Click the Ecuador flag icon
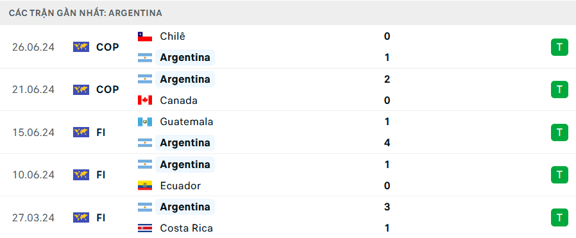The height and width of the screenshot is (238, 576). coord(145,185)
